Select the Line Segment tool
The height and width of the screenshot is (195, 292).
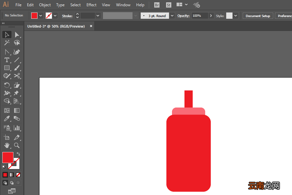point(17,60)
